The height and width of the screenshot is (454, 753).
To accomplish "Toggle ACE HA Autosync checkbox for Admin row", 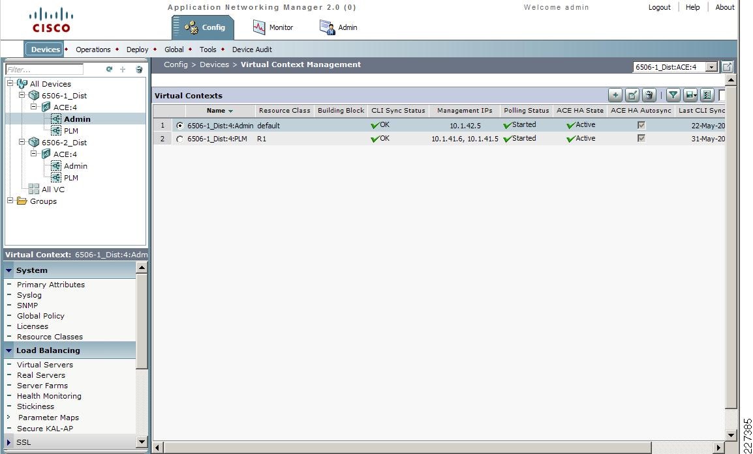I will pos(641,125).
